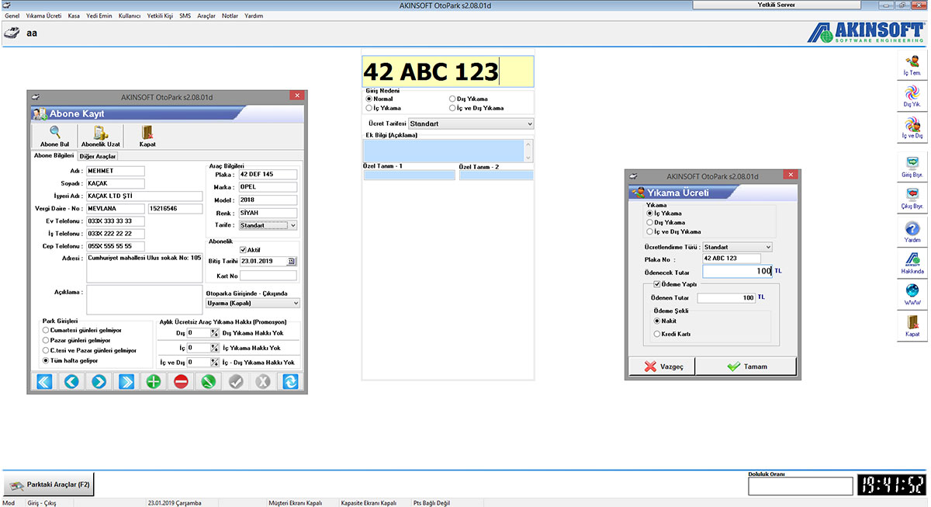Click the Tamam button
Image resolution: width=931 pixels, height=507 pixels.
[x=746, y=366]
